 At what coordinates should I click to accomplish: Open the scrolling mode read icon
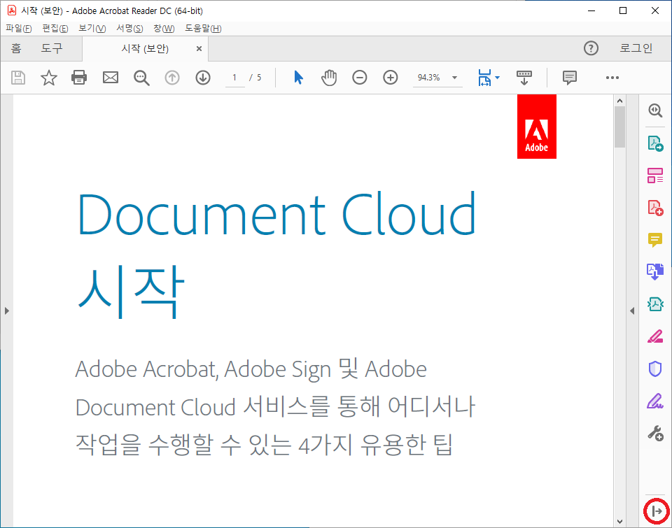[524, 78]
